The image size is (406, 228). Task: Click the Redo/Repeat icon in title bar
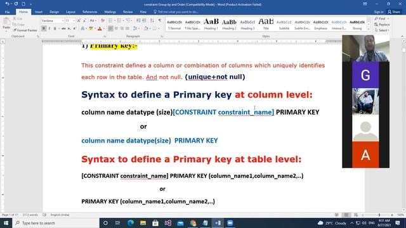click(x=16, y=4)
